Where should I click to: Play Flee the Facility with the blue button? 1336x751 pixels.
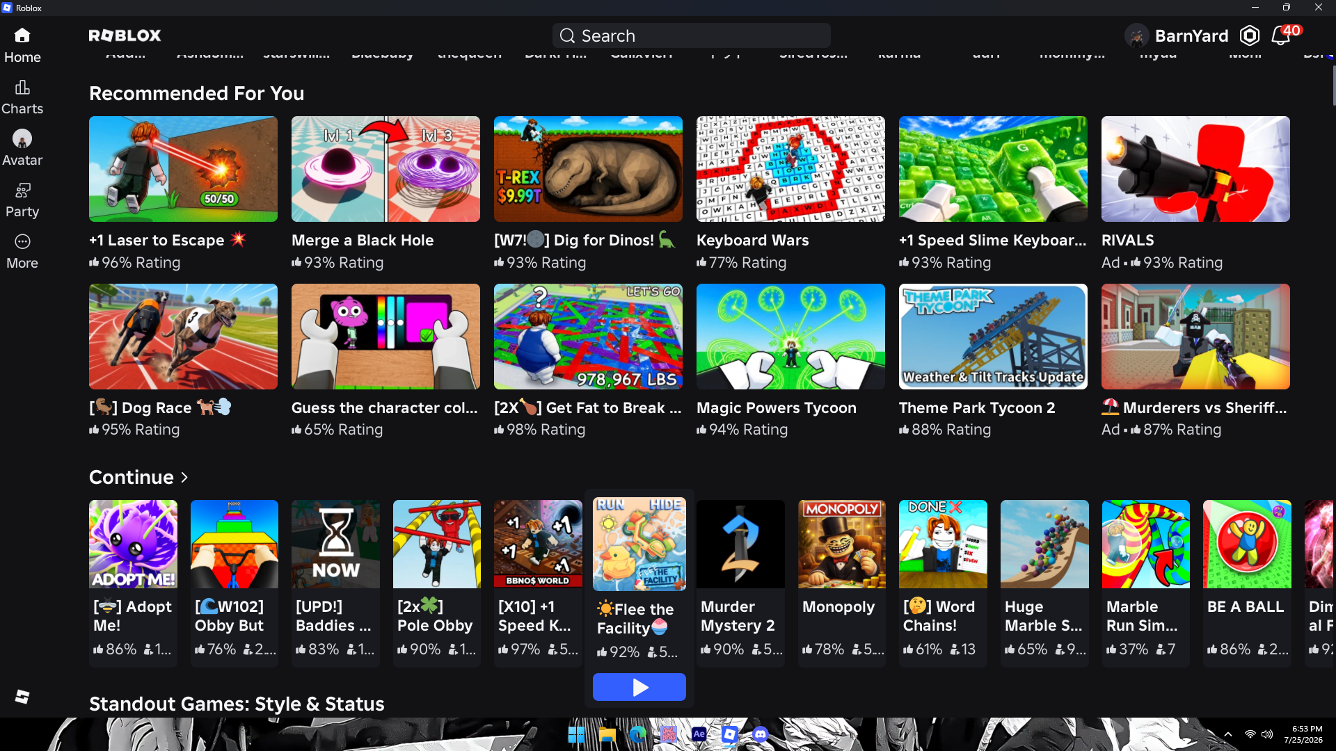[x=639, y=687]
